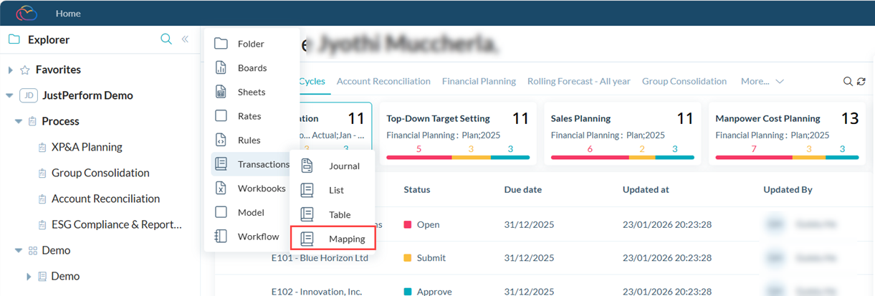The image size is (875, 296).
Task: Select Workflow from the creation menu
Action: point(258,237)
